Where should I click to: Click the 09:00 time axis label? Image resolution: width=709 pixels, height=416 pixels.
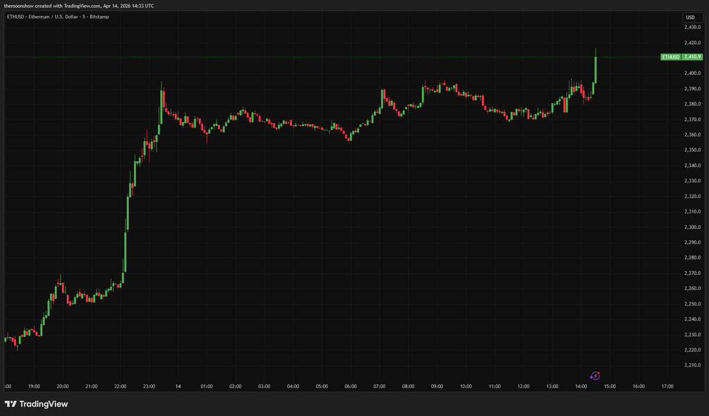click(437, 386)
